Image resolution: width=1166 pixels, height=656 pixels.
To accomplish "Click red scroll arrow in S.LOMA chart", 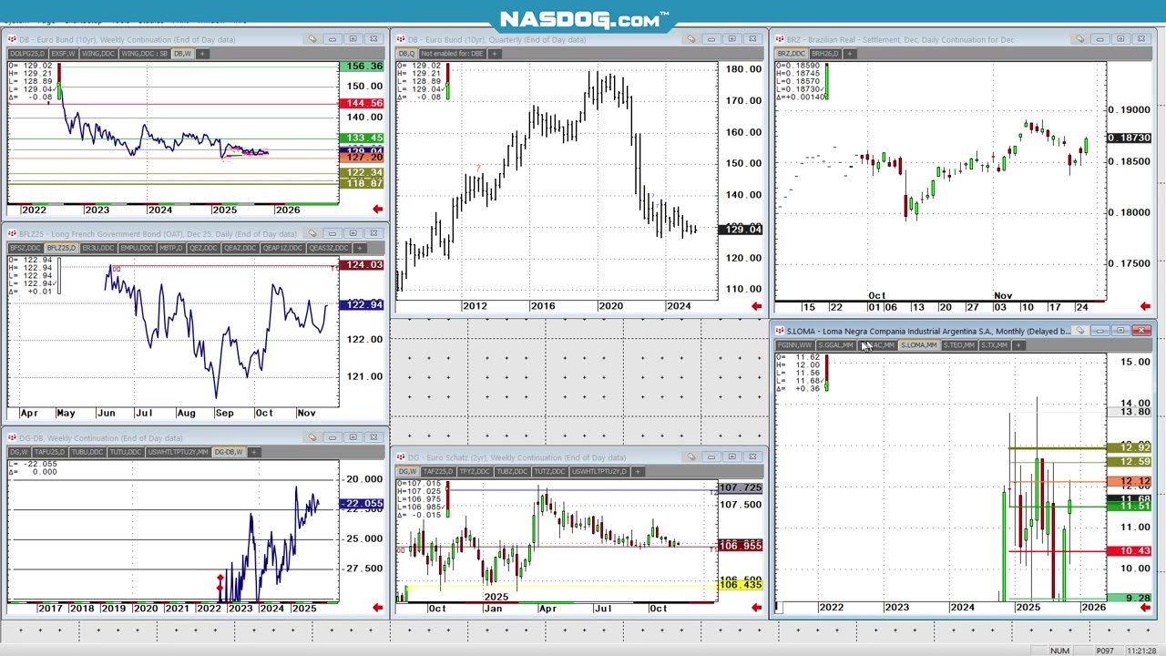I will [1145, 608].
